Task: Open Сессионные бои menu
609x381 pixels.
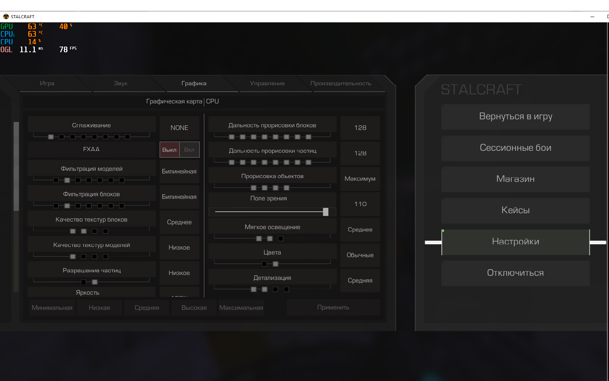Action: (x=516, y=148)
